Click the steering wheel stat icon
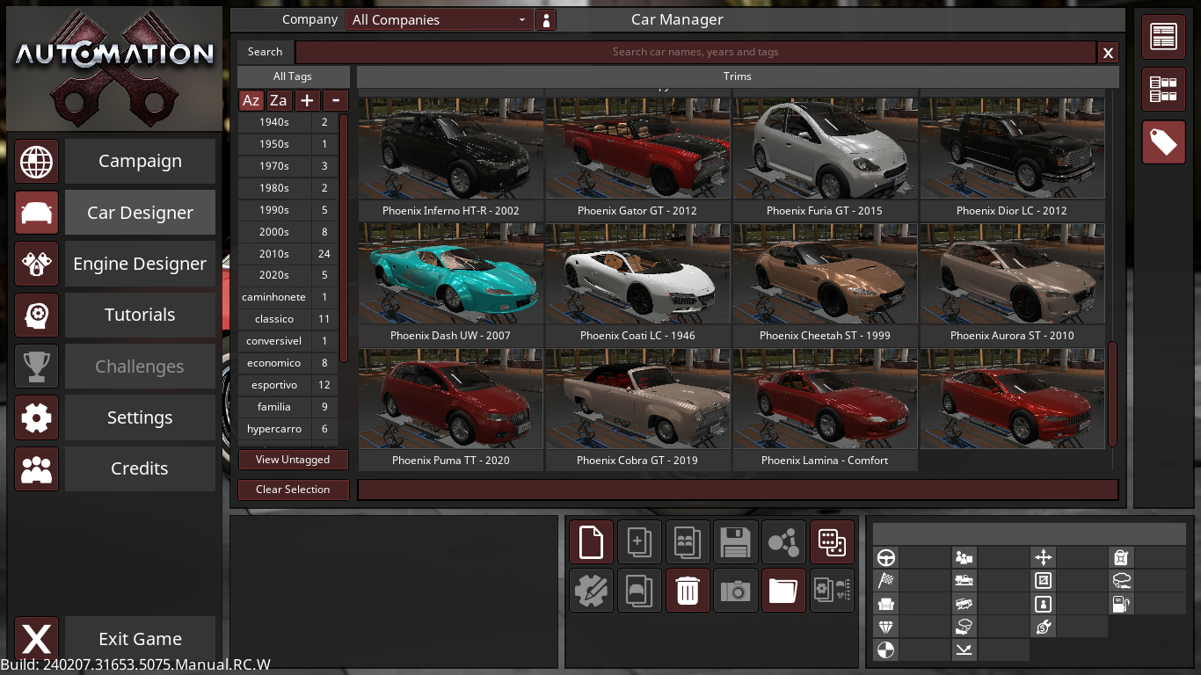Screen dimensions: 1201x675 tap(885, 557)
